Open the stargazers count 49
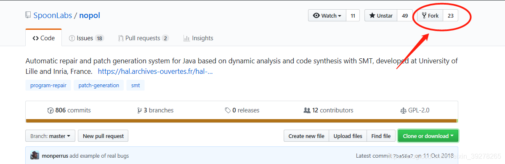 [x=405, y=16]
